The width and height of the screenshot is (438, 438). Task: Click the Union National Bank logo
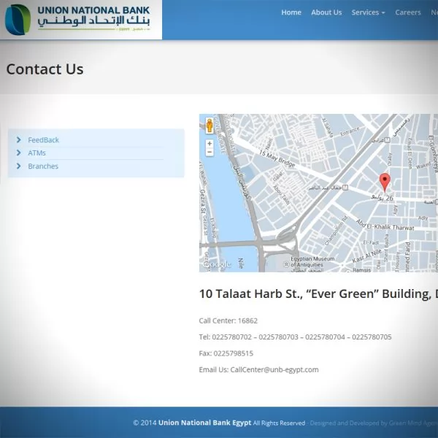(x=77, y=20)
